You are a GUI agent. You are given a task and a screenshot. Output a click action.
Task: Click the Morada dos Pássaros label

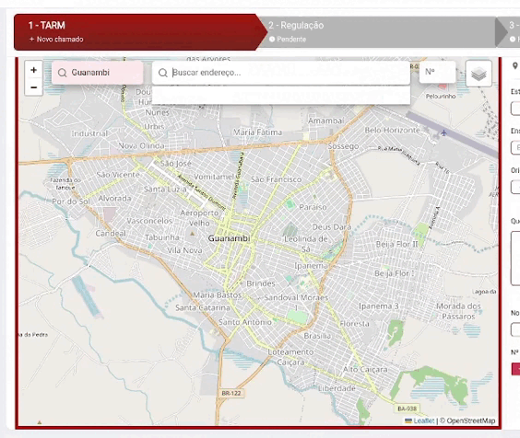[x=458, y=311]
